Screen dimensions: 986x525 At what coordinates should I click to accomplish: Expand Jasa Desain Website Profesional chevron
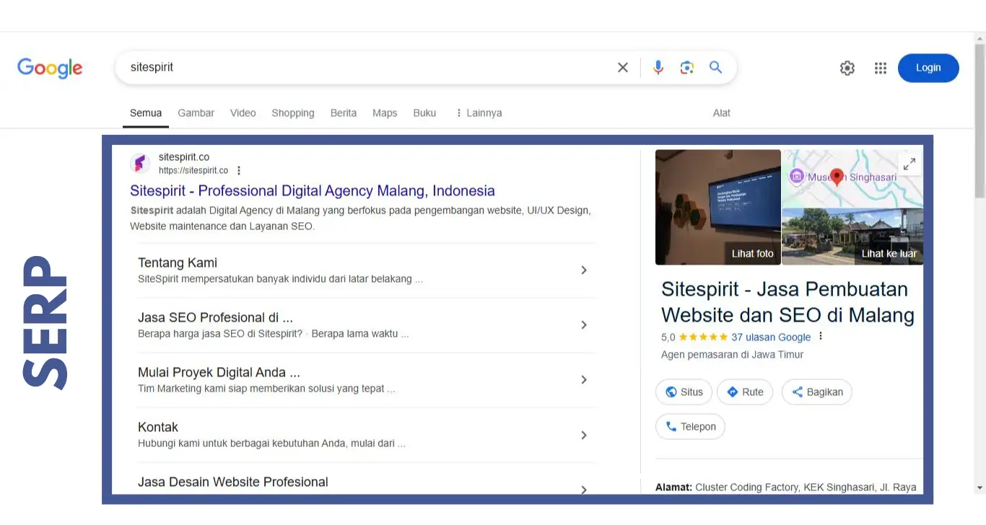pos(584,490)
